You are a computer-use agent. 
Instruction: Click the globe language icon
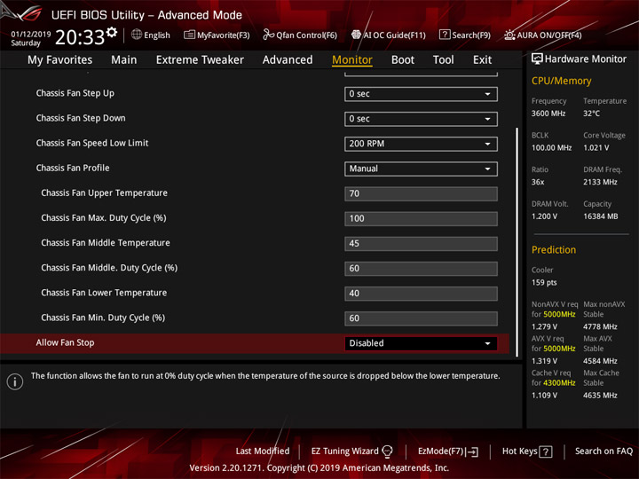click(x=137, y=35)
